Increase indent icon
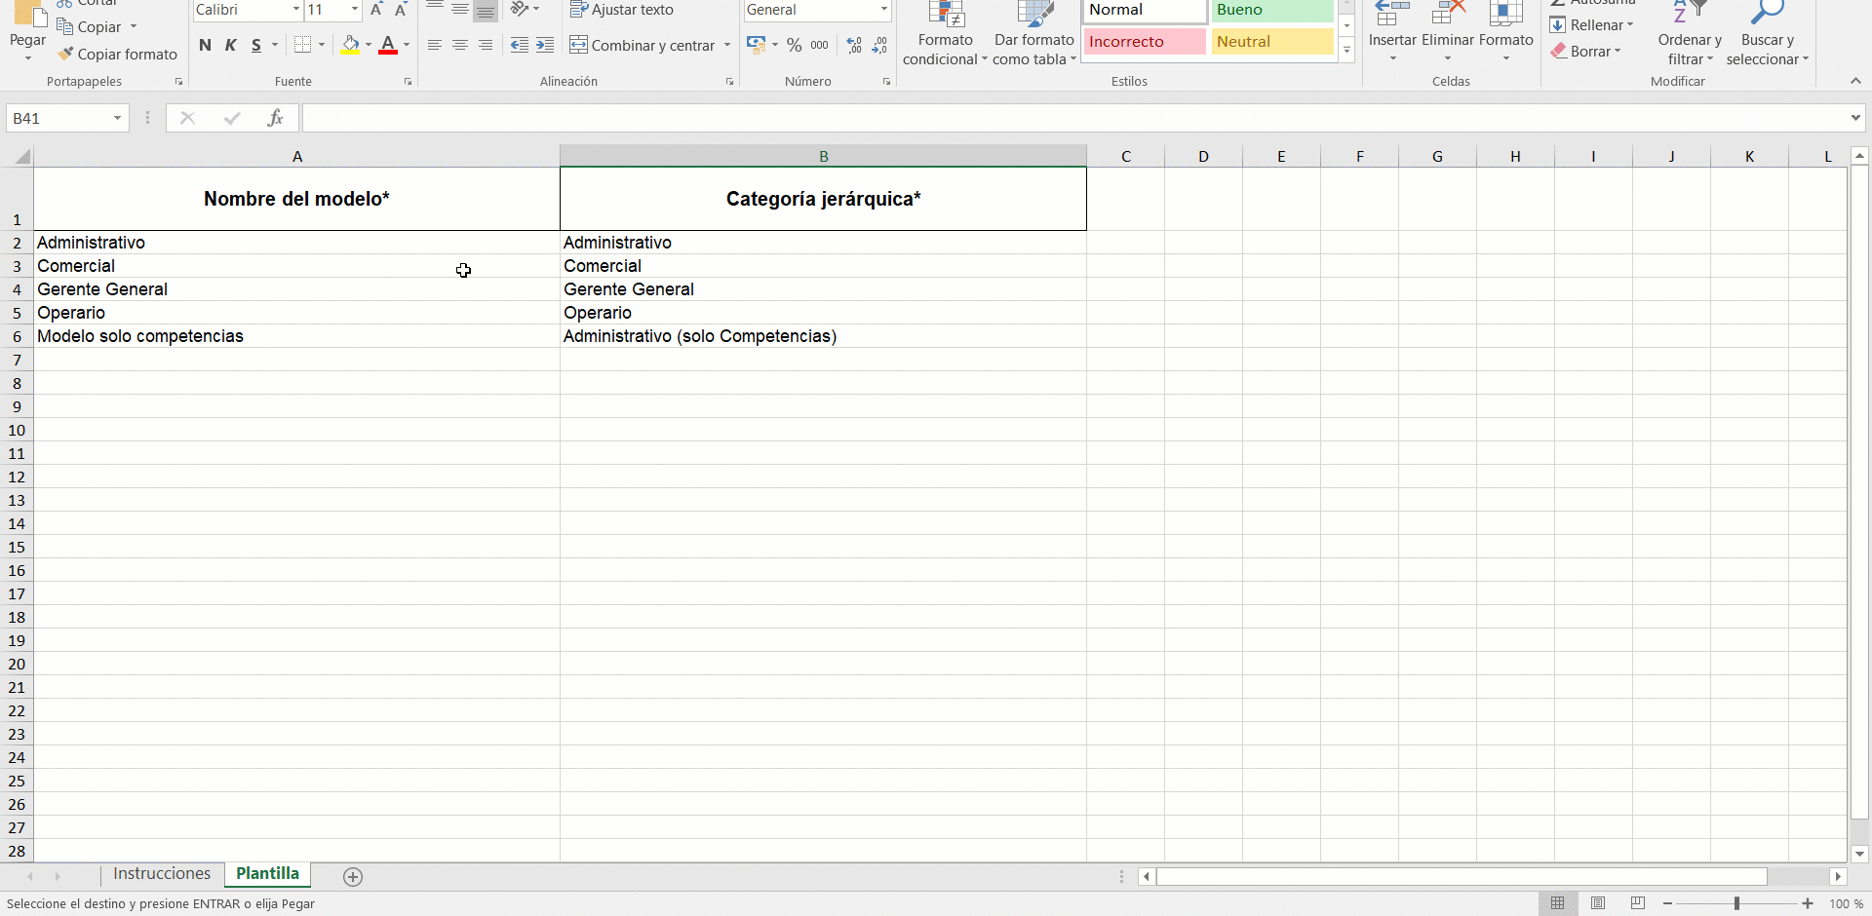This screenshot has height=916, width=1872. click(545, 45)
